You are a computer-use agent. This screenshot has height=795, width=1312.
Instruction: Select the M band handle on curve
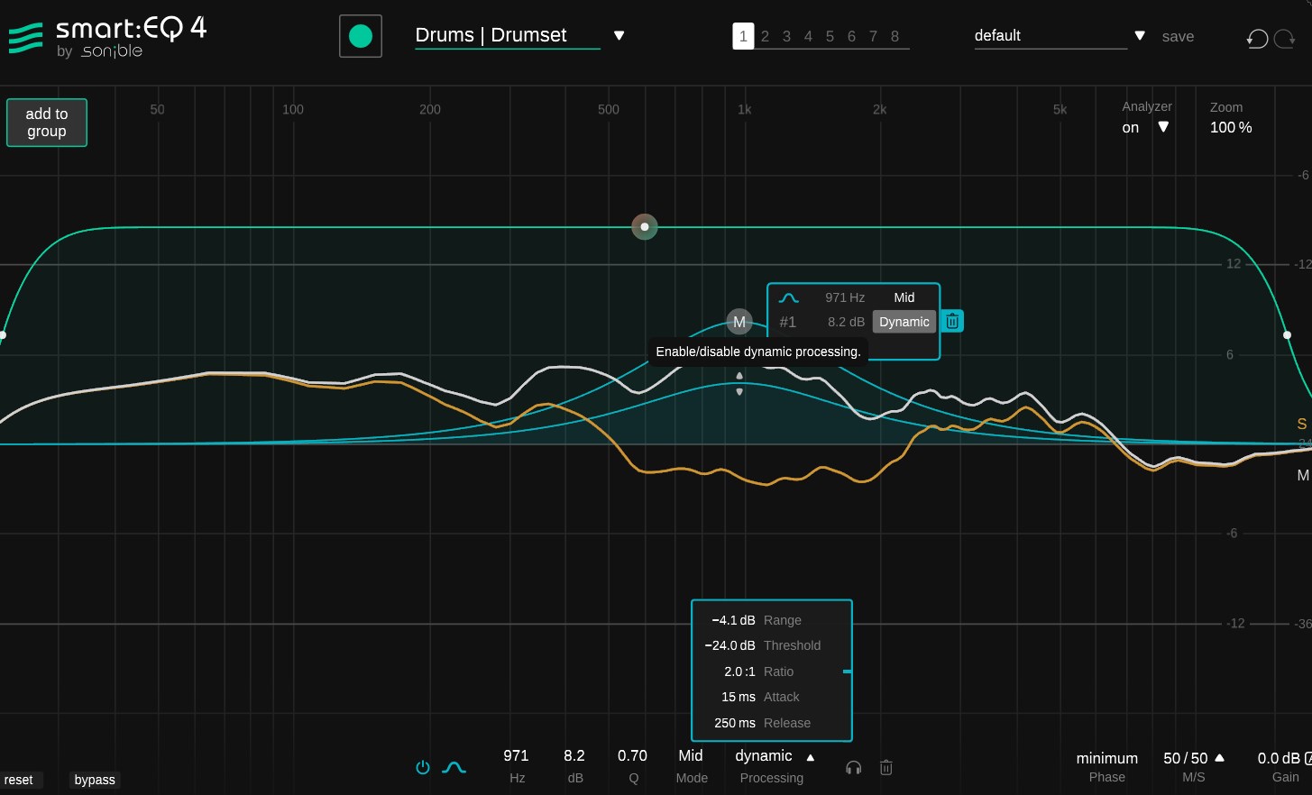[x=739, y=322]
